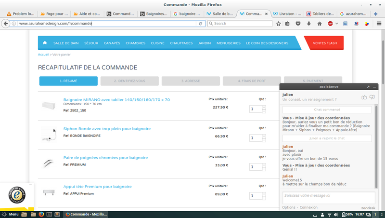The image size is (385, 218).
Task: Click the thumbs up chat rating icon
Action: click(364, 97)
